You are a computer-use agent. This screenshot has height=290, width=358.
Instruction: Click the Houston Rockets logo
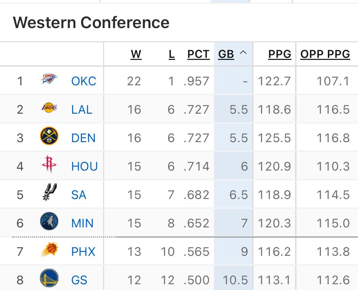tap(49, 165)
